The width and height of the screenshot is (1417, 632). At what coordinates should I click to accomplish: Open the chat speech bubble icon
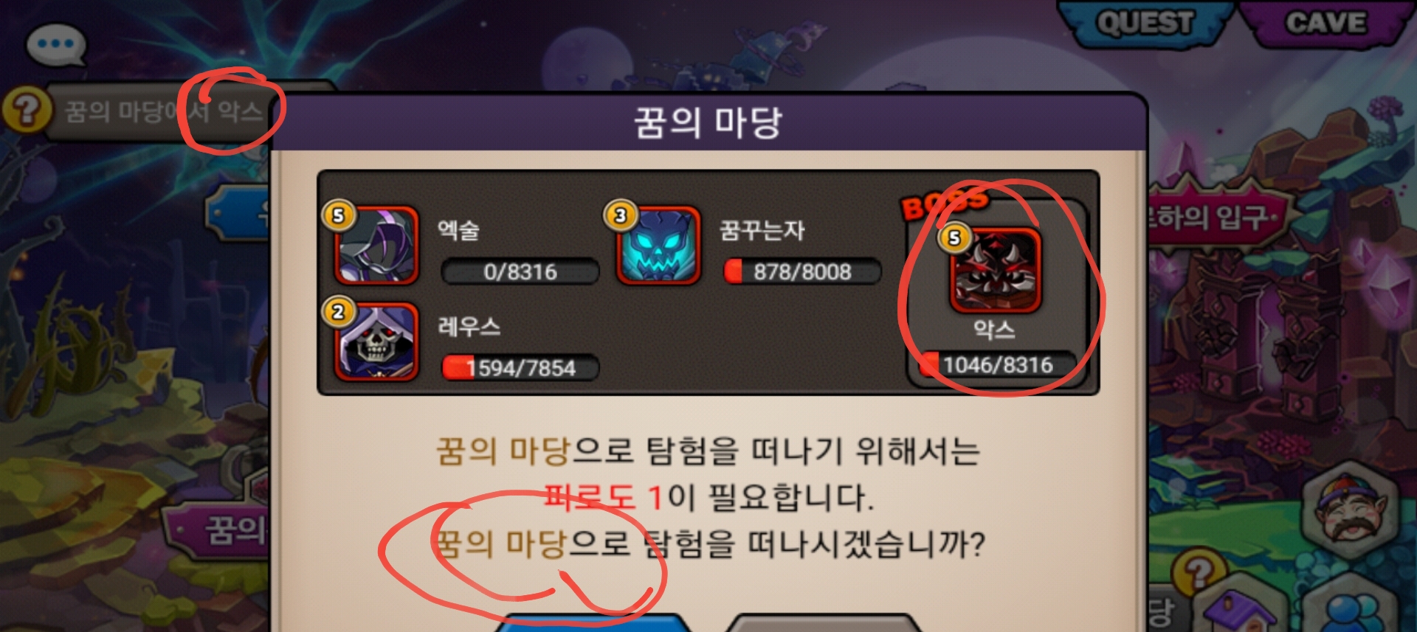click(x=56, y=44)
